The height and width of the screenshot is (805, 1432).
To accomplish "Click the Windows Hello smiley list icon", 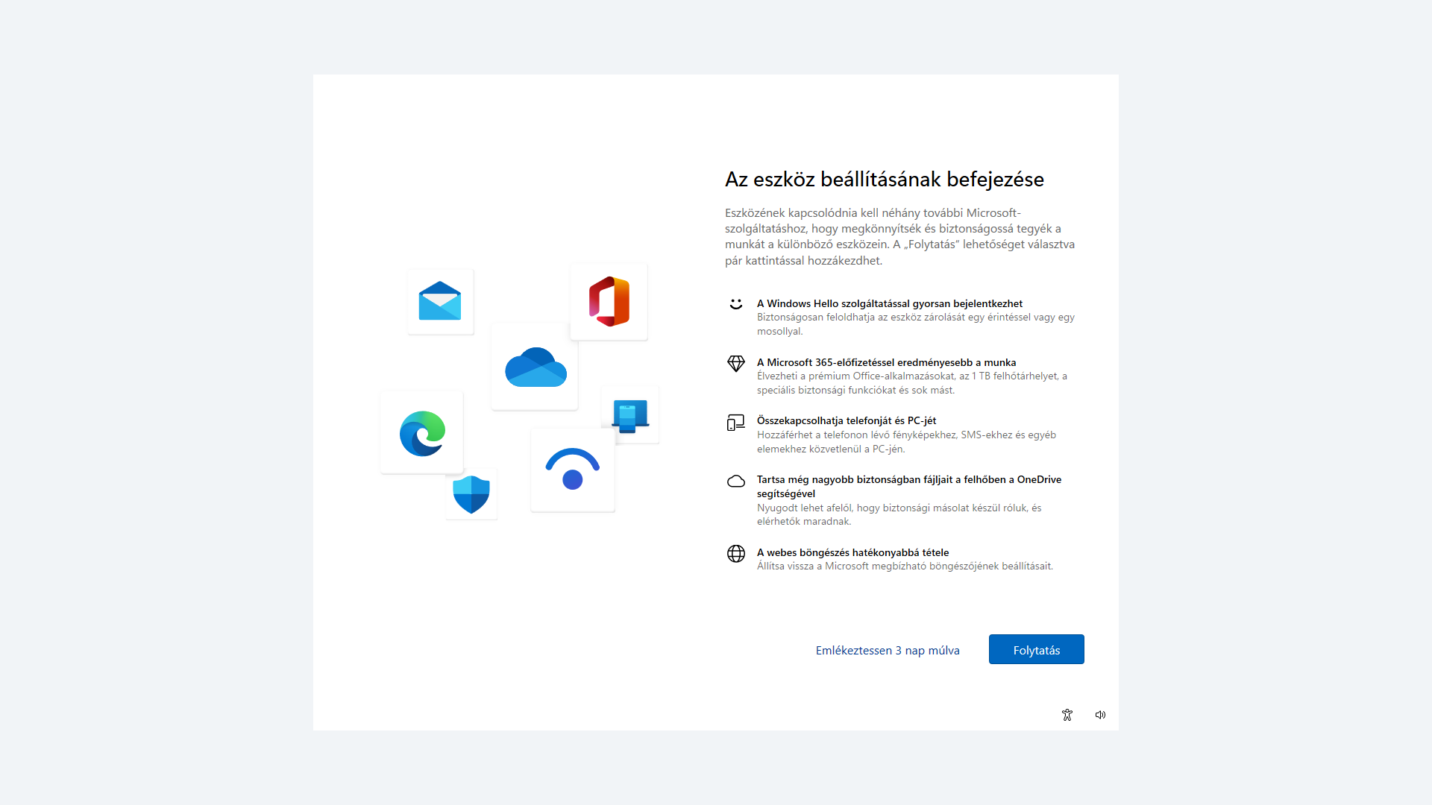I will [x=736, y=304].
